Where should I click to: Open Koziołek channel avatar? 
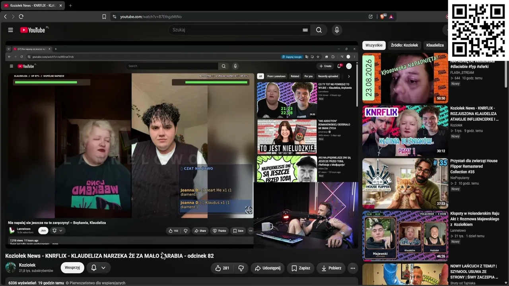pos(11,268)
